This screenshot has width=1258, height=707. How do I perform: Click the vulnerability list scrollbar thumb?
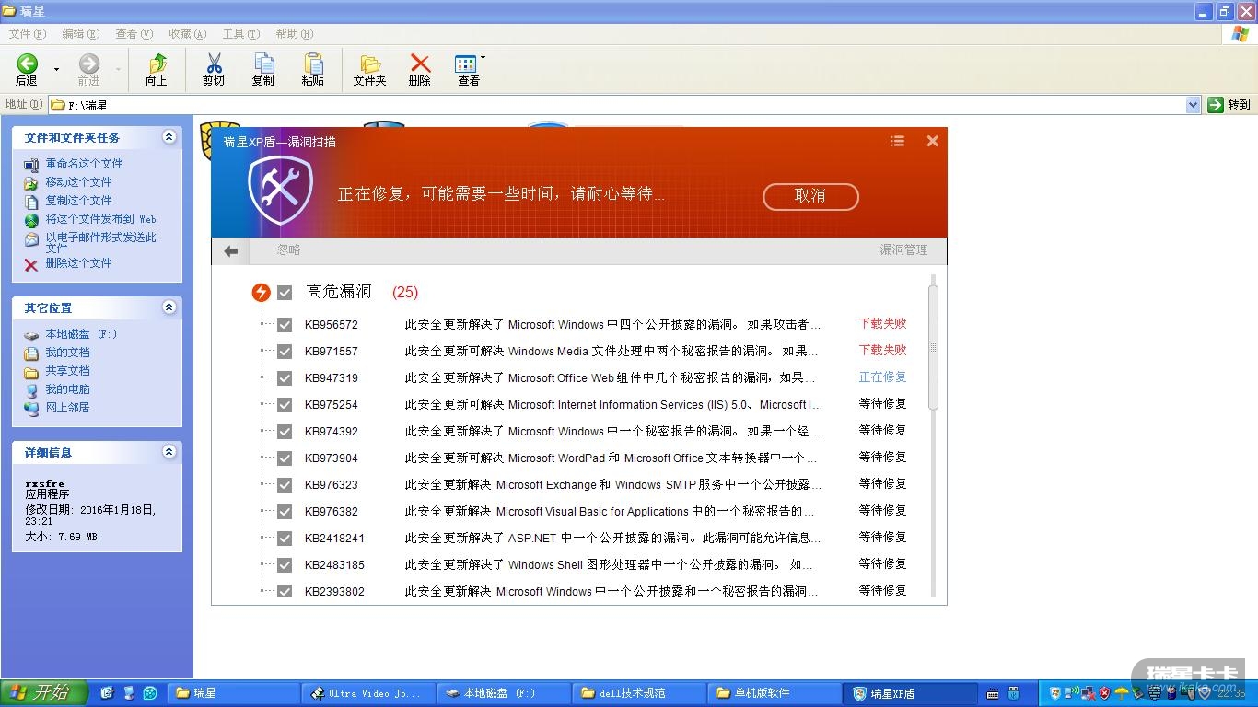point(933,347)
